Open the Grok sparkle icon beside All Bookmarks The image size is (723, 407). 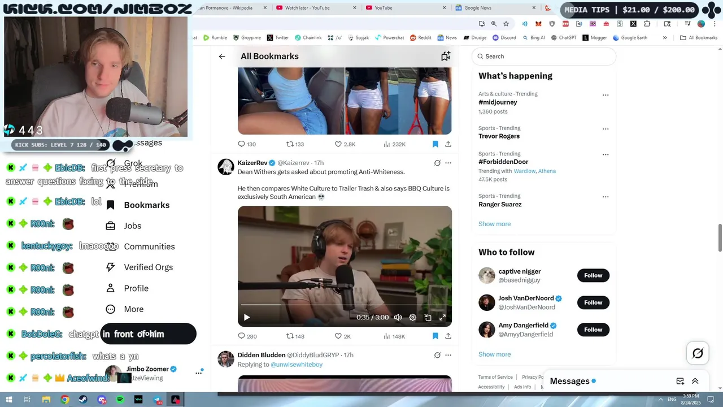coord(446,56)
